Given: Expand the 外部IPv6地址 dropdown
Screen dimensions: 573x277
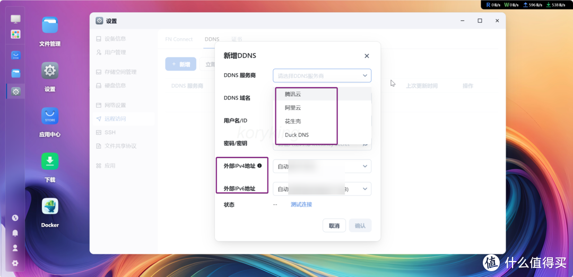Looking at the screenshot, I should 322,189.
